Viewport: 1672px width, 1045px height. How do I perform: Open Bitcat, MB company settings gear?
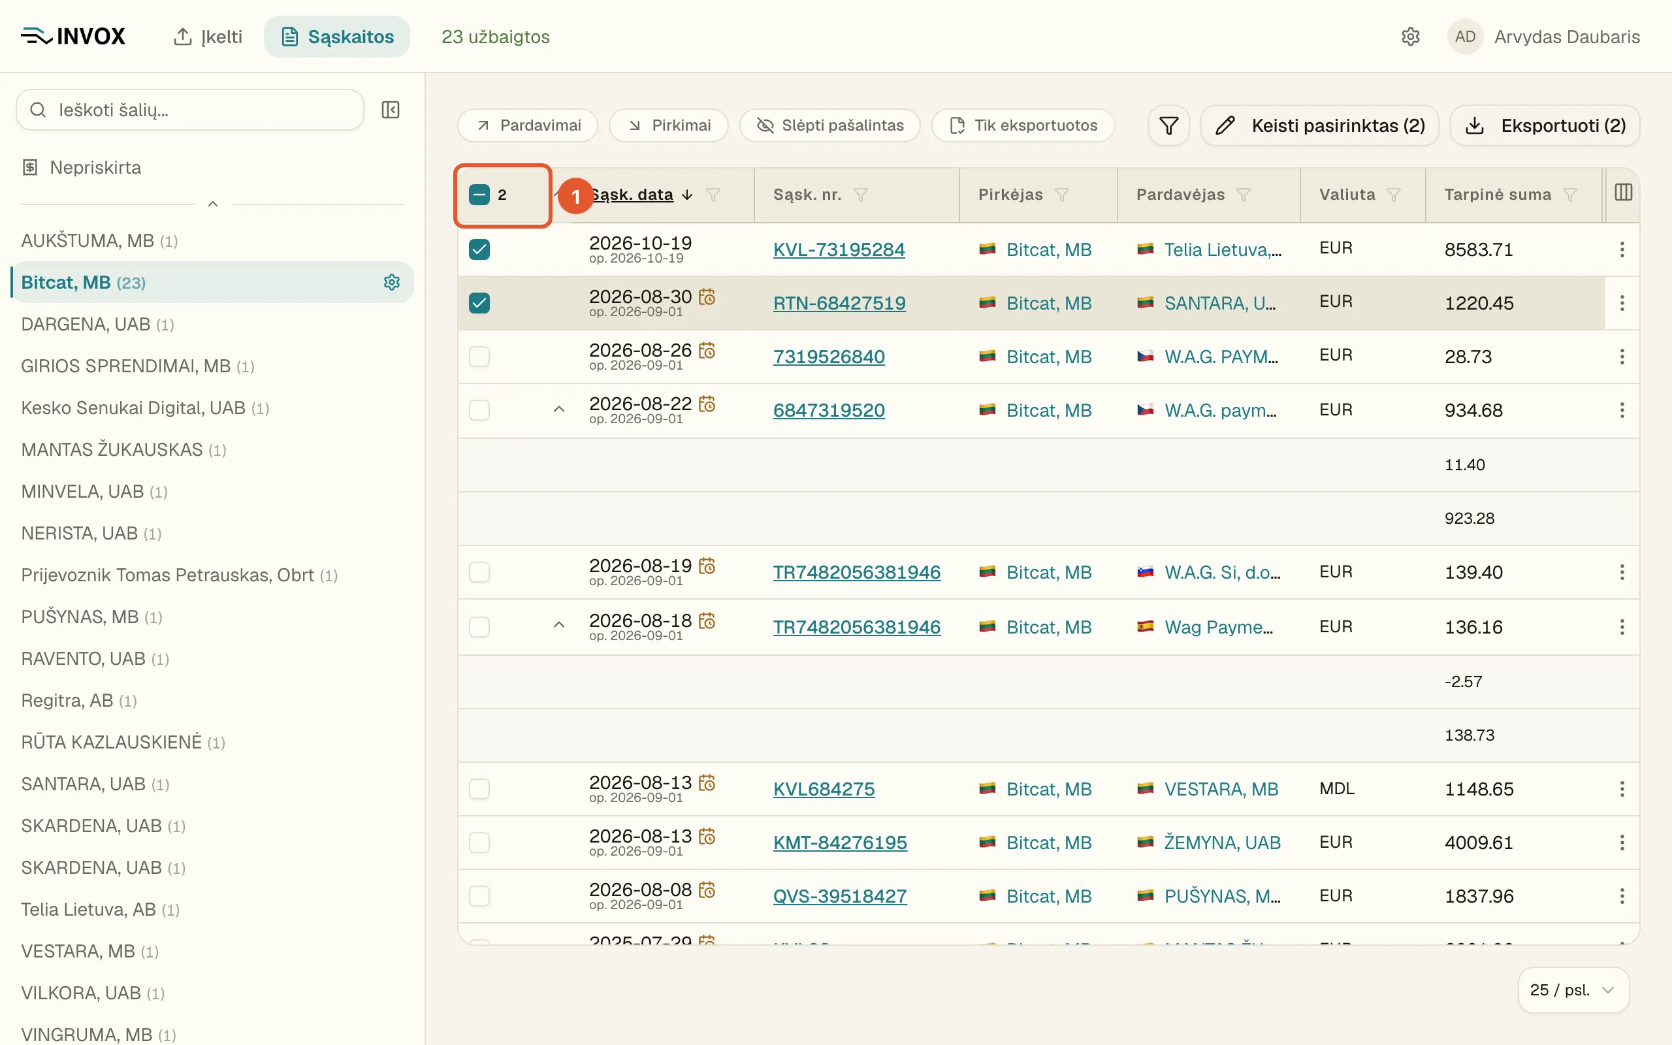(x=392, y=282)
